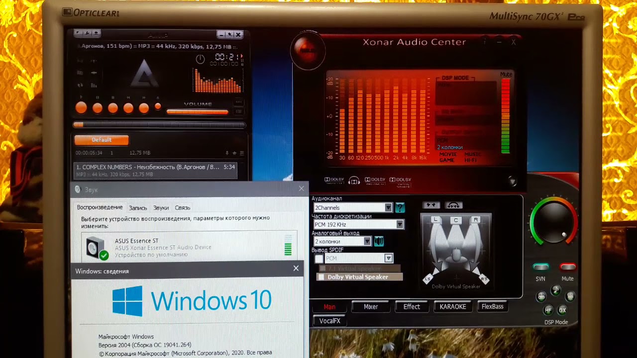Click the C speaker in diagram

tap(456, 220)
